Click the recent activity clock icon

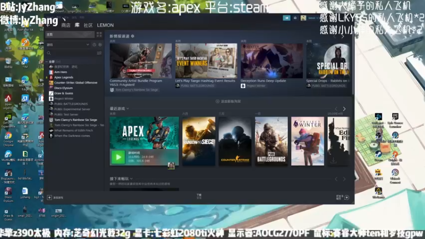point(95,45)
